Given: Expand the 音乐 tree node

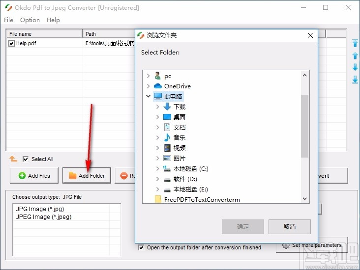Looking at the screenshot, I should [x=157, y=137].
